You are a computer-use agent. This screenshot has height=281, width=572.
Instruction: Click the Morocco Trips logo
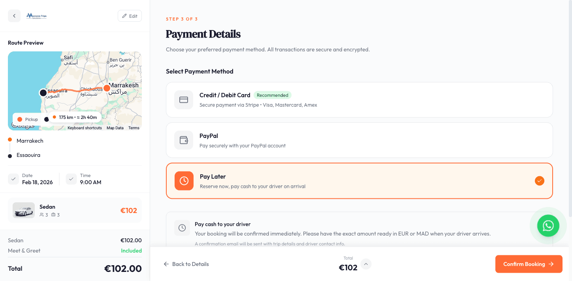click(36, 16)
